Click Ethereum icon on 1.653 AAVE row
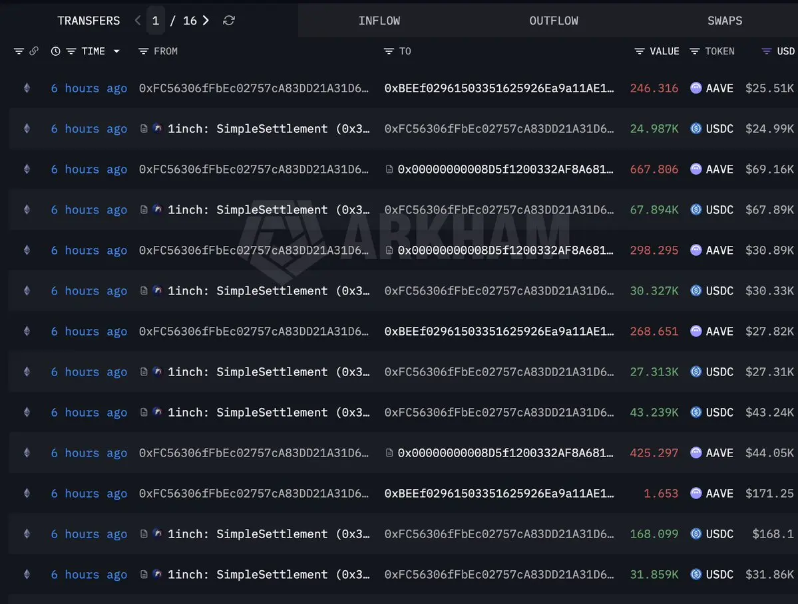 point(27,493)
